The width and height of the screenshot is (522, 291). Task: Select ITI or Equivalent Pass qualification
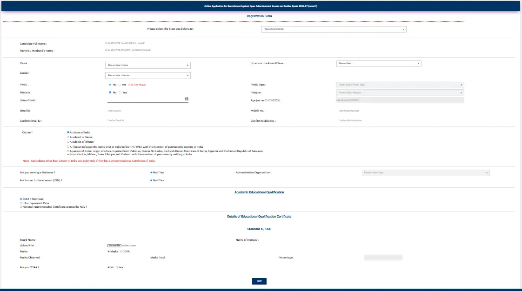tap(21, 203)
